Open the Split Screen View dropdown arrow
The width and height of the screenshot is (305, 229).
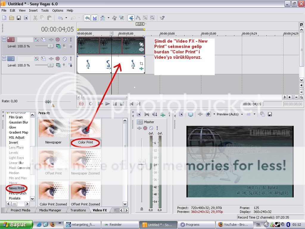tap(214, 114)
